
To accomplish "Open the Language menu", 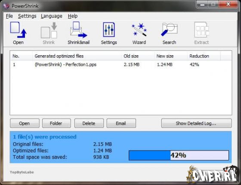I will point(52,16).
